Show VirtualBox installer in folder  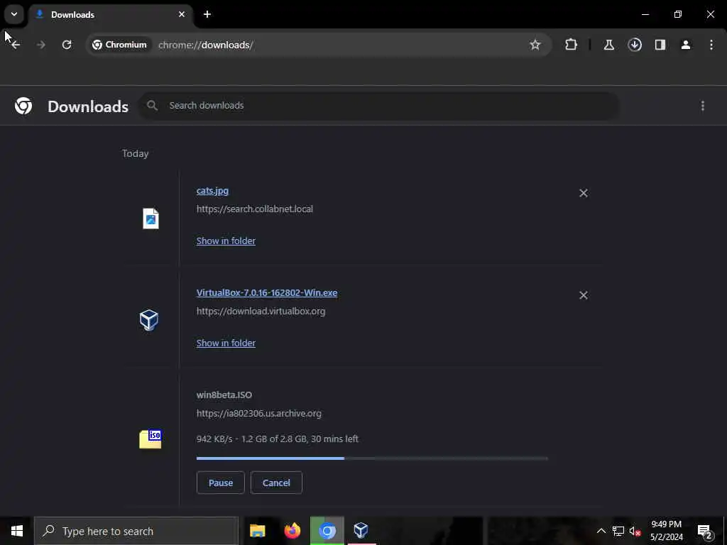click(x=226, y=343)
